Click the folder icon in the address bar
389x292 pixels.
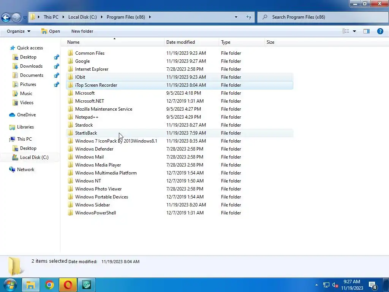coord(33,17)
